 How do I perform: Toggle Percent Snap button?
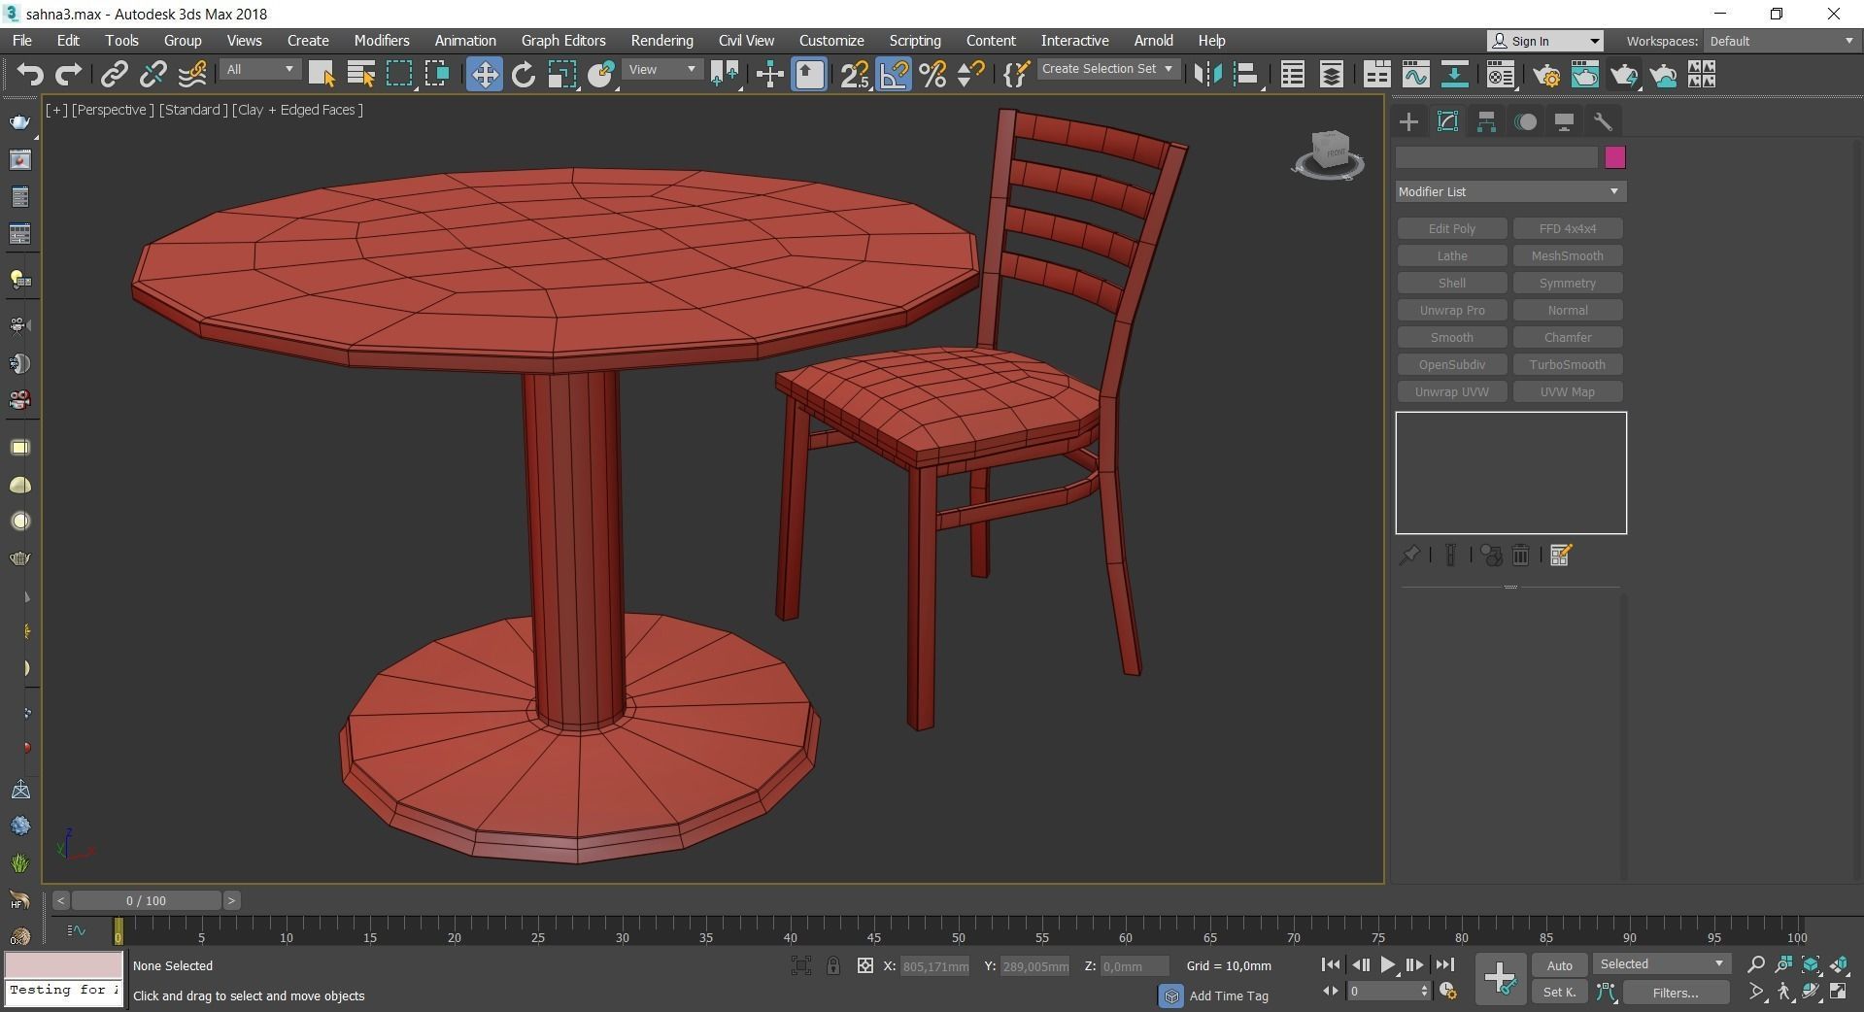click(x=932, y=75)
